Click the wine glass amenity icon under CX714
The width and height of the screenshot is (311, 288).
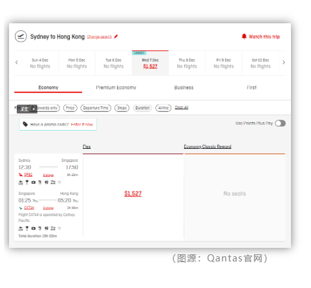point(27,228)
